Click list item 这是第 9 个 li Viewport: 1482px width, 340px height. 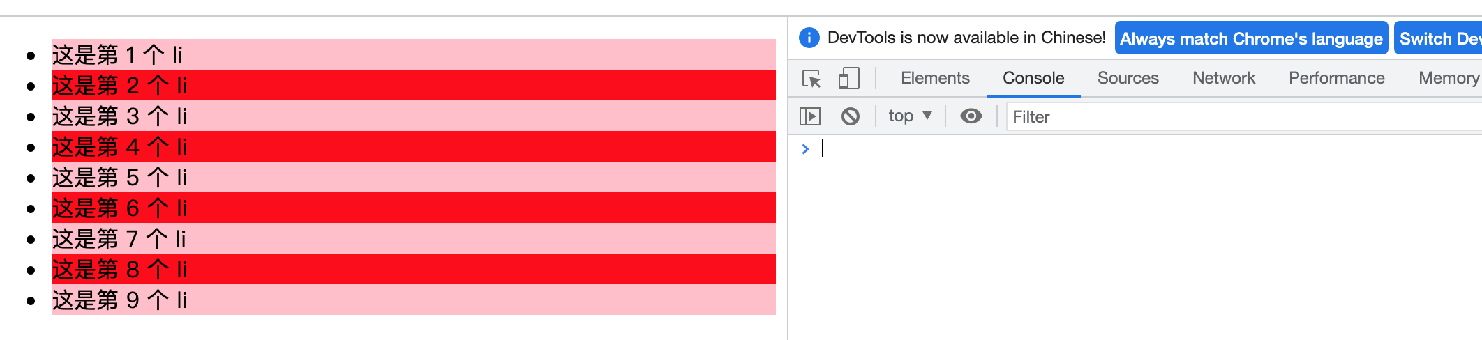[414, 300]
